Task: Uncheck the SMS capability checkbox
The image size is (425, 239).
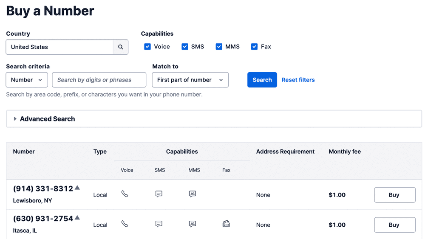Action: coord(185,47)
